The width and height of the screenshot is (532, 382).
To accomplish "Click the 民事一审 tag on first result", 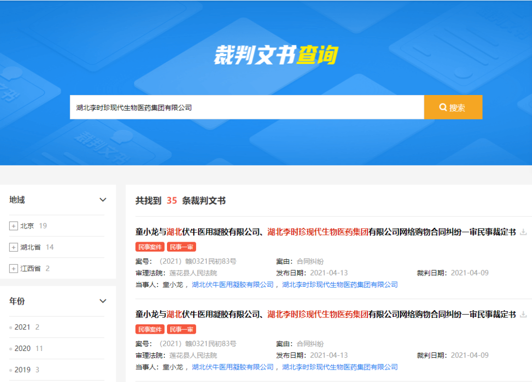I will pos(181,247).
